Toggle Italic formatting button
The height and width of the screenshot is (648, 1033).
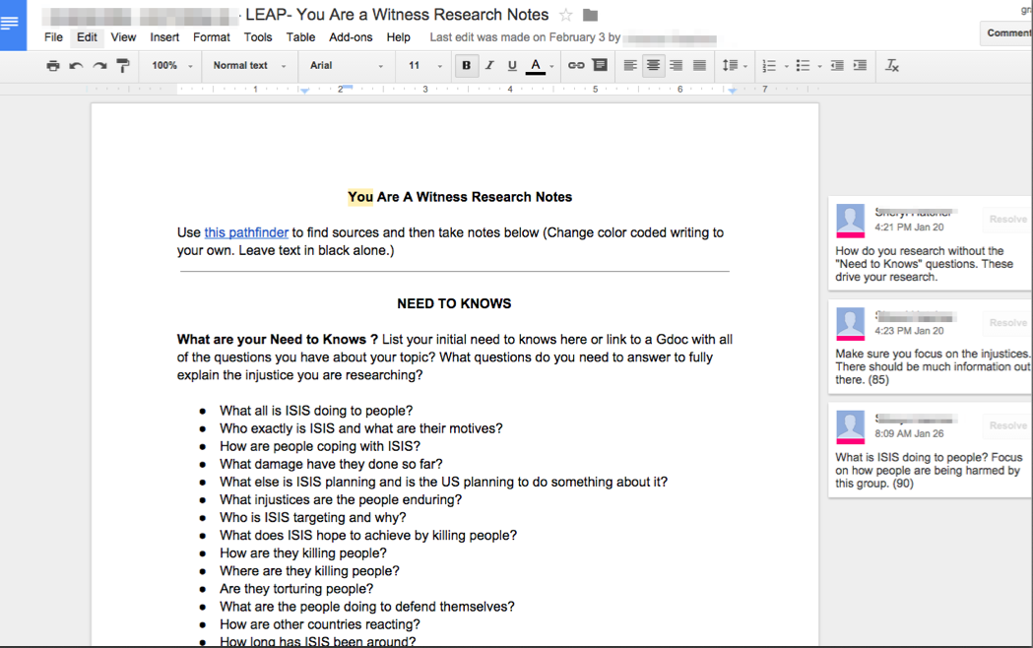[488, 66]
